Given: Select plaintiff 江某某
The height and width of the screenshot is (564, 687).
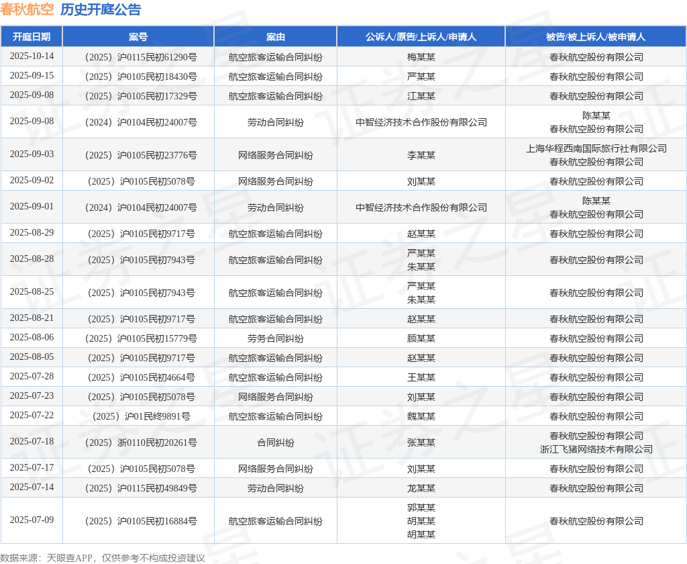Looking at the screenshot, I should point(421,96).
